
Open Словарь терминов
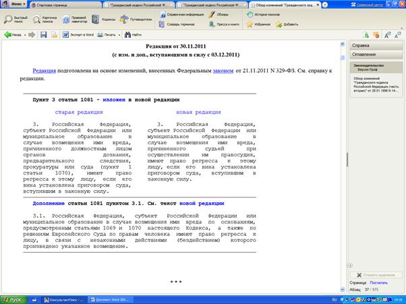coord(177,24)
